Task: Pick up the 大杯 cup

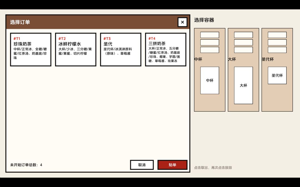Action: [243, 85]
